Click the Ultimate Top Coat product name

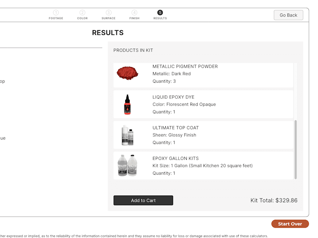tap(176, 128)
